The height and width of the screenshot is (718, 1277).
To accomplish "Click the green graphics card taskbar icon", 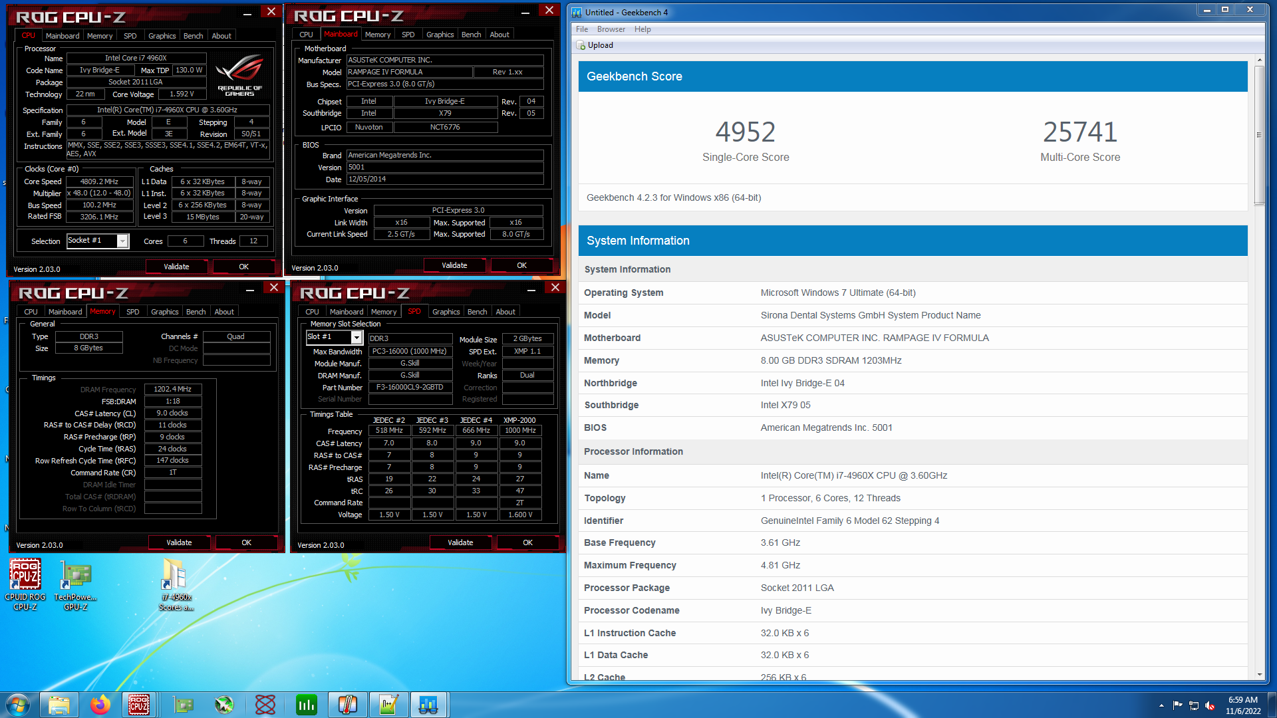I will [x=183, y=705].
